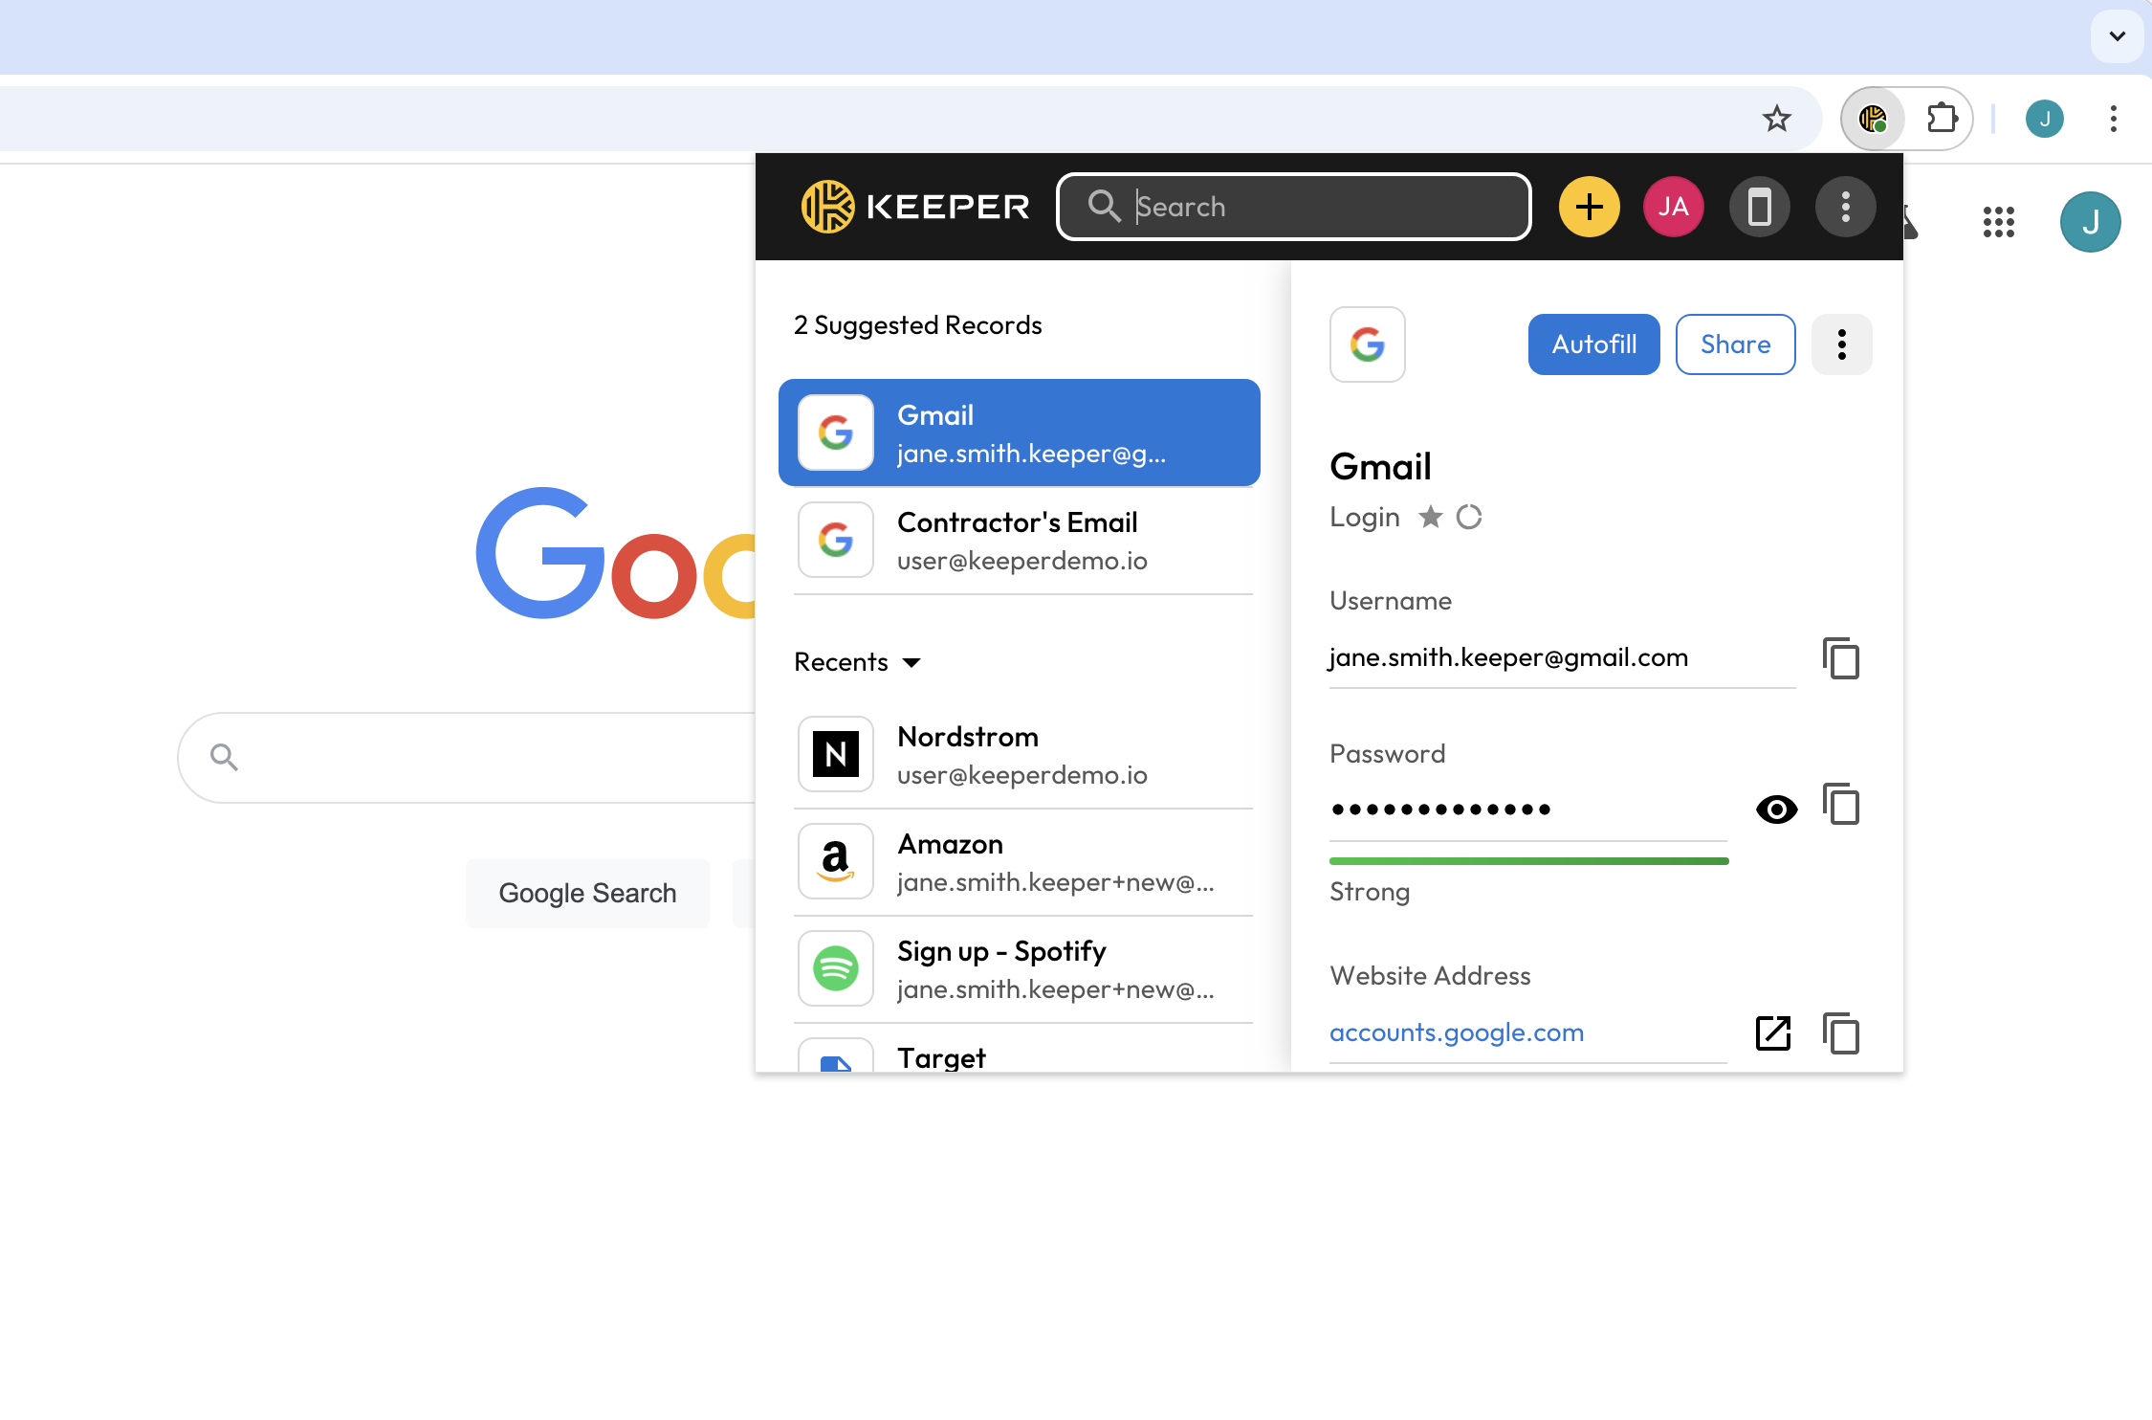
Task: Click the Share button
Action: 1735,344
